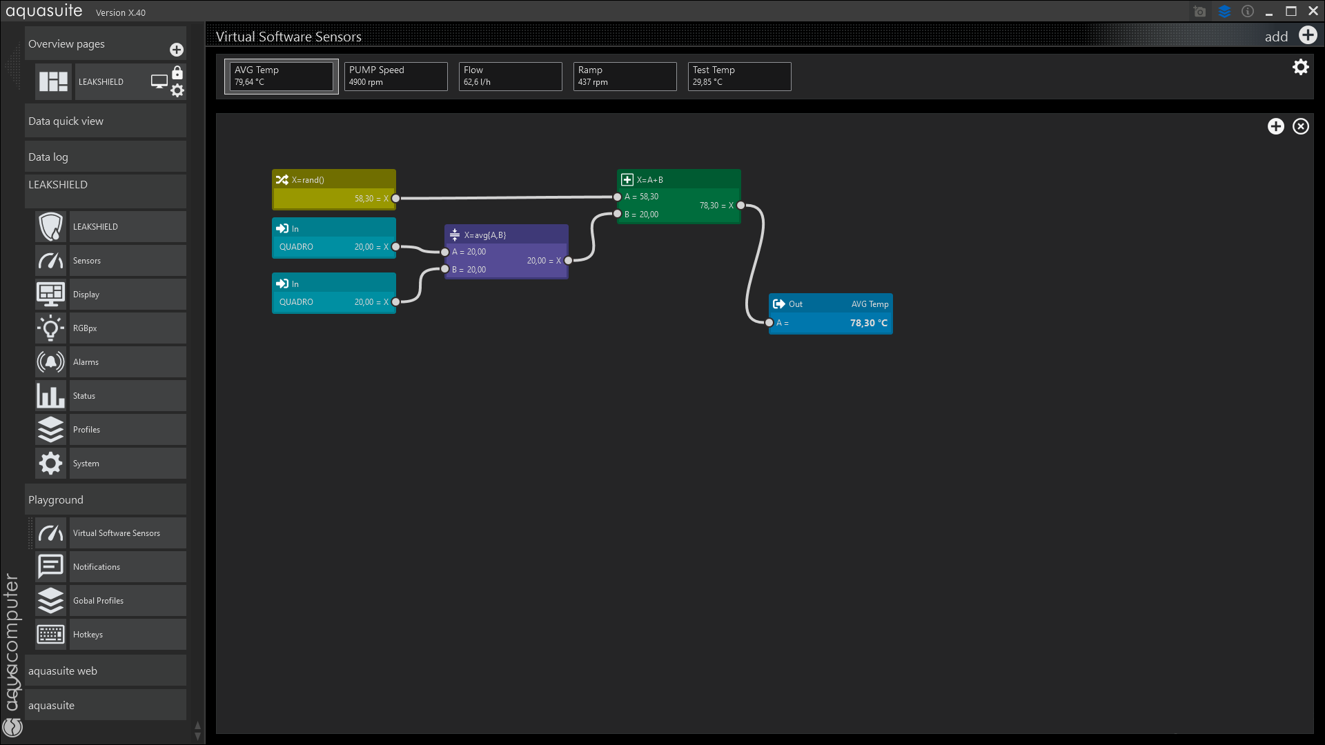This screenshot has width=1325, height=745.
Task: Open the Sensors menu entry
Action: tap(128, 260)
